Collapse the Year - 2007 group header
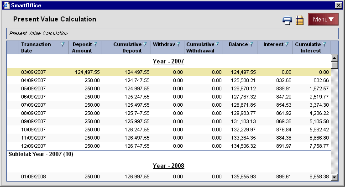 (x=168, y=61)
